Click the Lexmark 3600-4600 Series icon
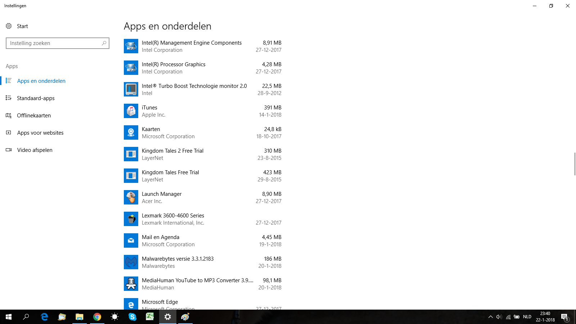This screenshot has height=324, width=576. pyautogui.click(x=131, y=219)
